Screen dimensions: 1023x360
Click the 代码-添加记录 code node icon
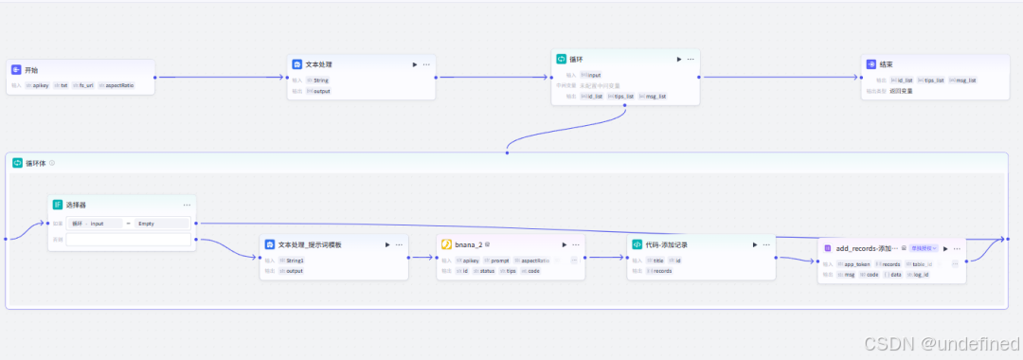(637, 244)
